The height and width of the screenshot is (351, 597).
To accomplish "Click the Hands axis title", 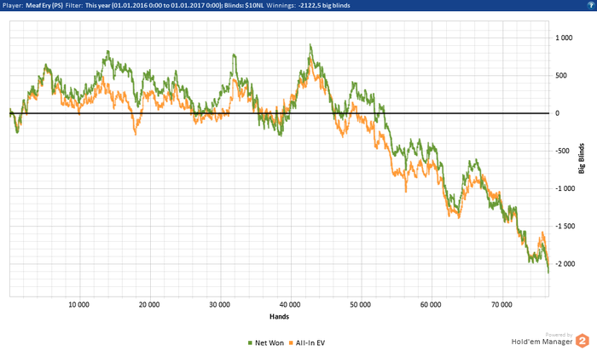I will click(x=279, y=316).
